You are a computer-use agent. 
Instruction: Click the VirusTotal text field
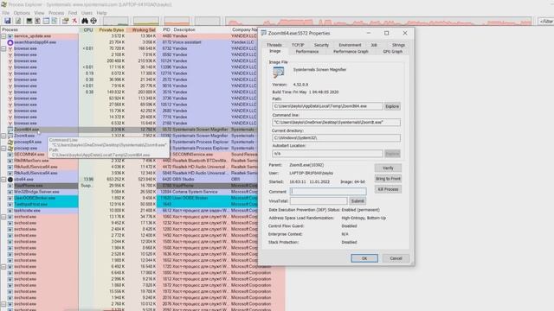point(319,201)
